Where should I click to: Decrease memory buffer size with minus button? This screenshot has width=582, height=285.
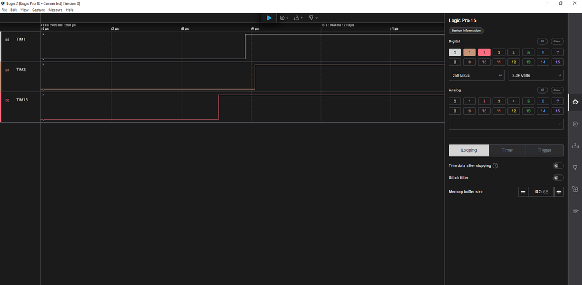click(523, 191)
